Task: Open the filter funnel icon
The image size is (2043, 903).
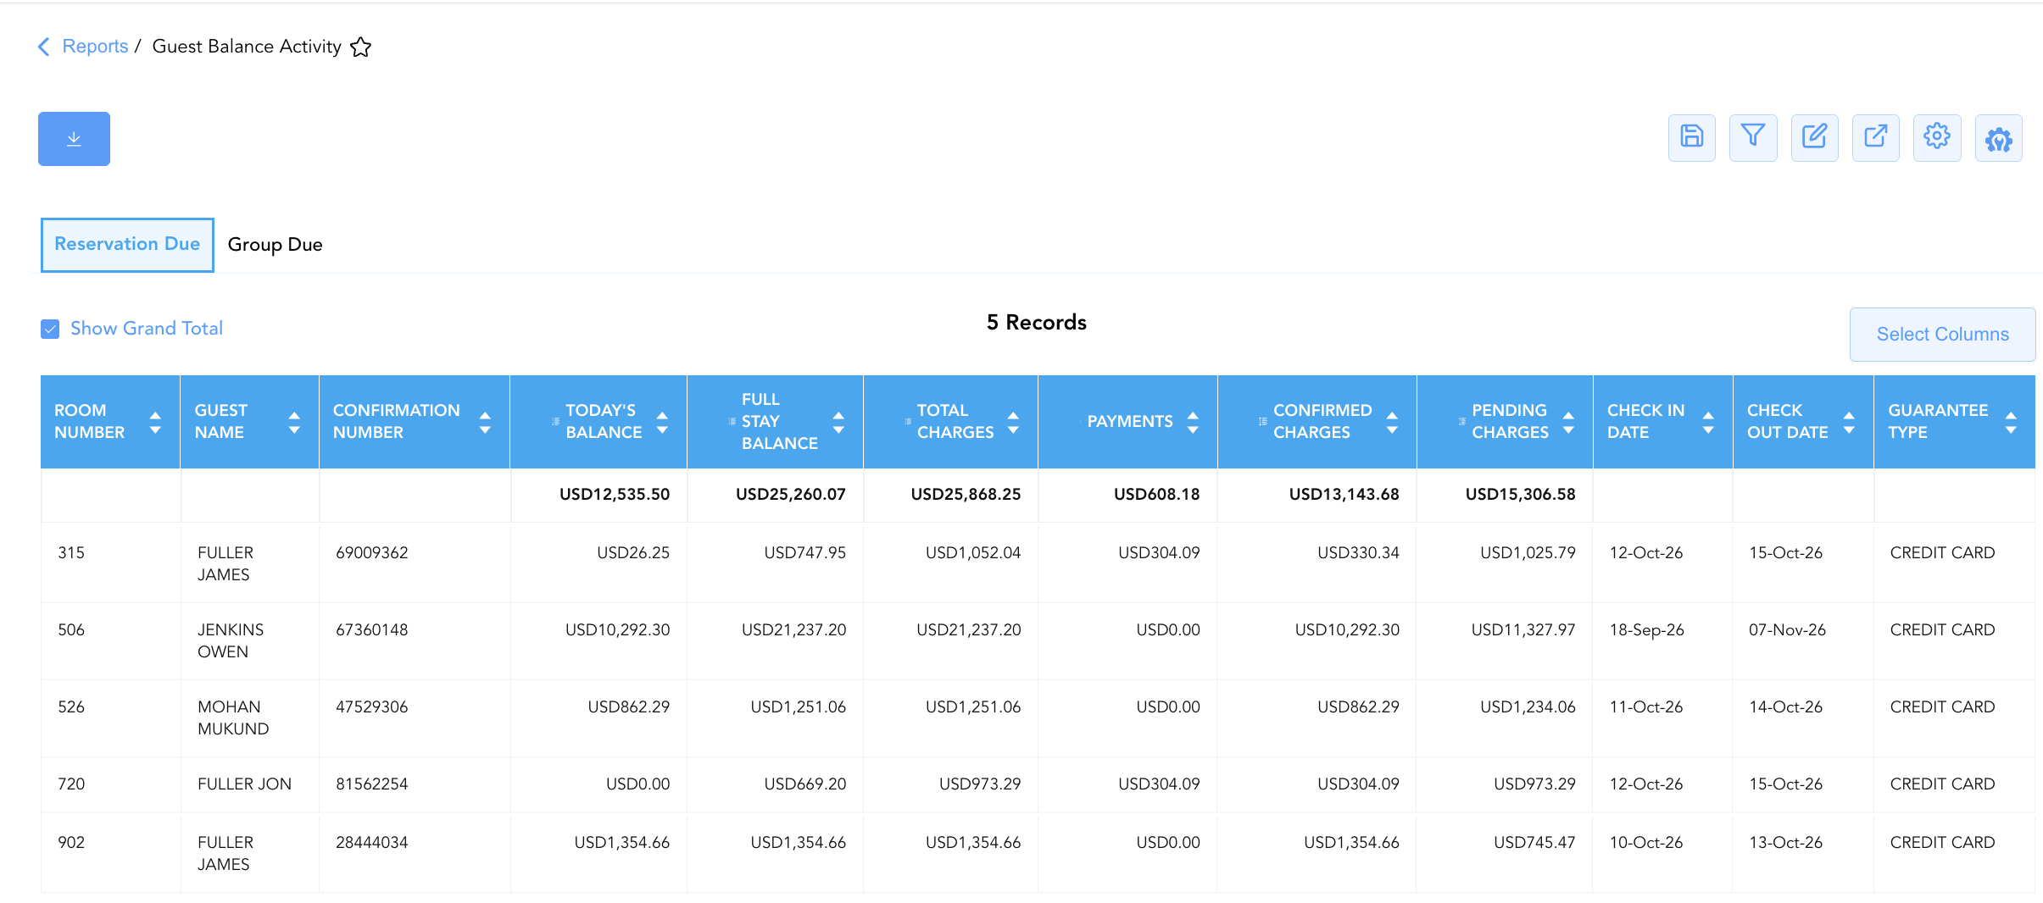Action: [1753, 137]
